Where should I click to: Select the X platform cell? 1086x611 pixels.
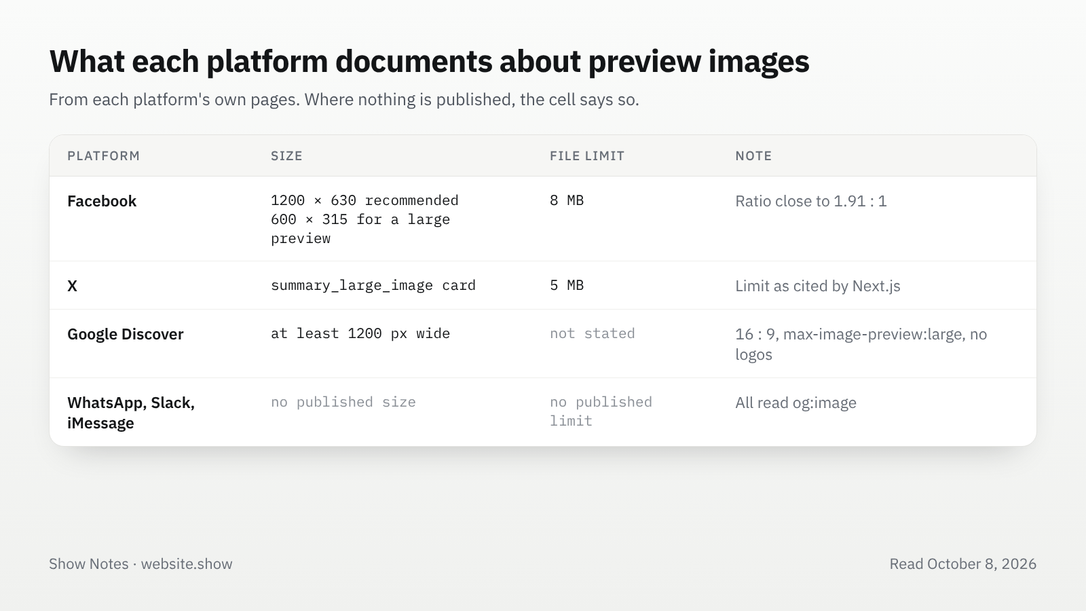point(72,286)
